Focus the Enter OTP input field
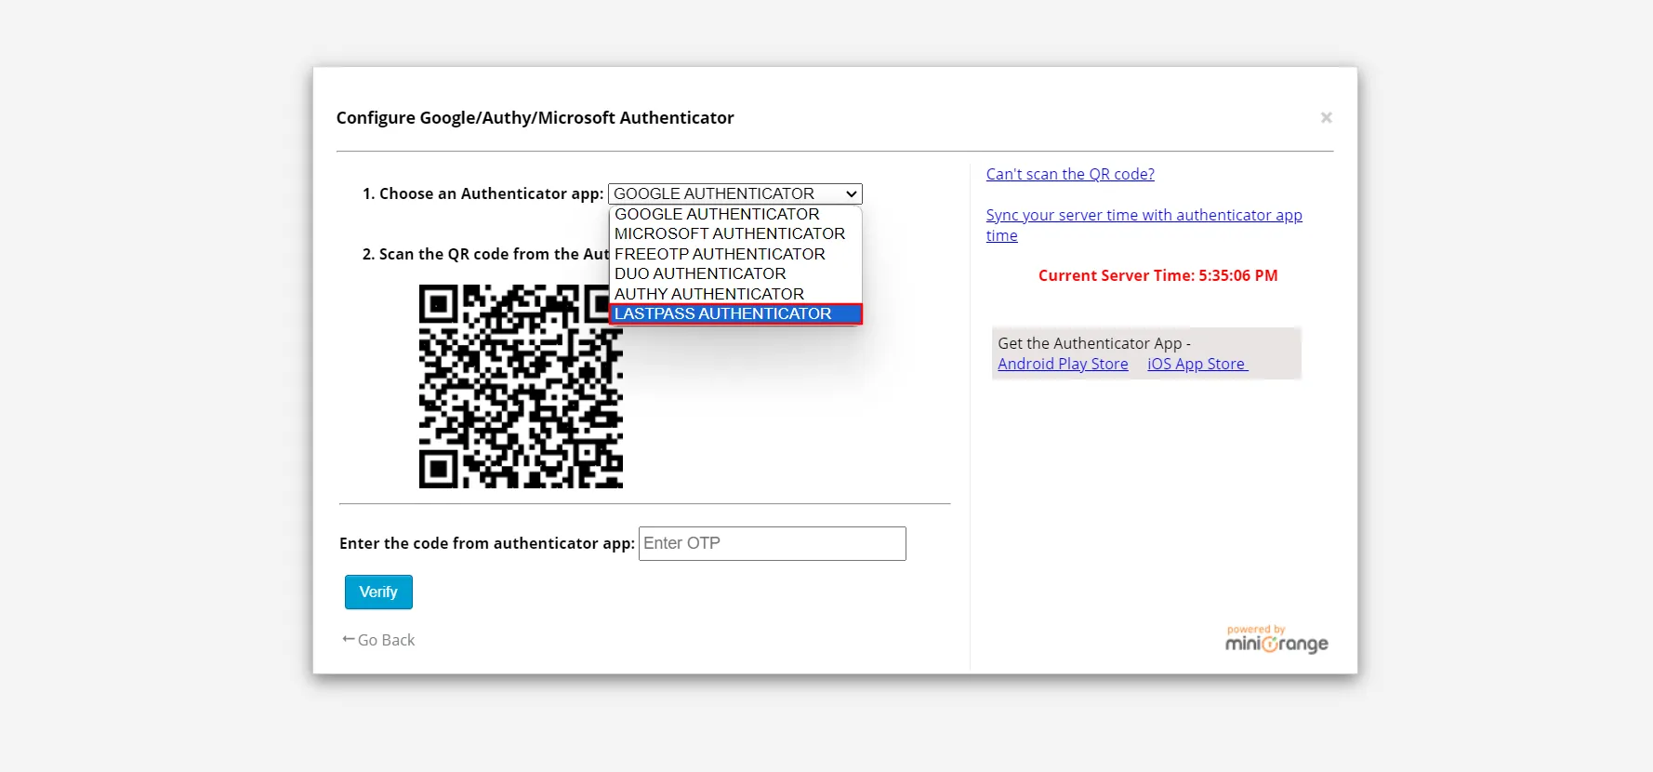Viewport: 1653px width, 772px height. tap(773, 544)
